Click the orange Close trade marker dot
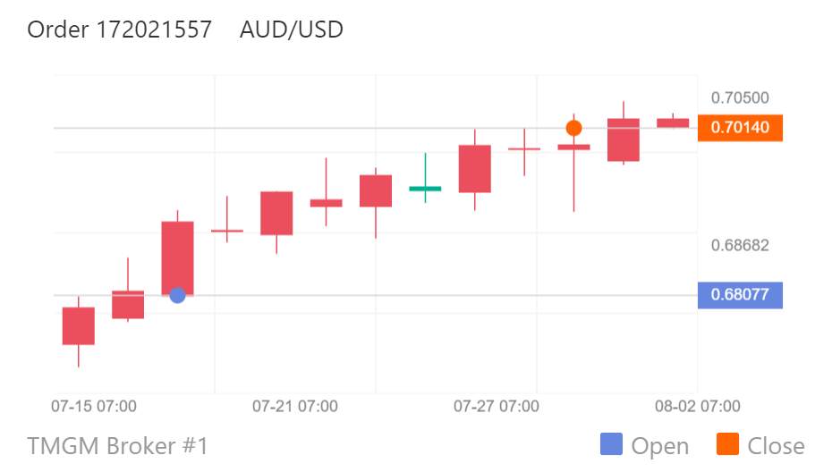832x472 pixels. 573,128
